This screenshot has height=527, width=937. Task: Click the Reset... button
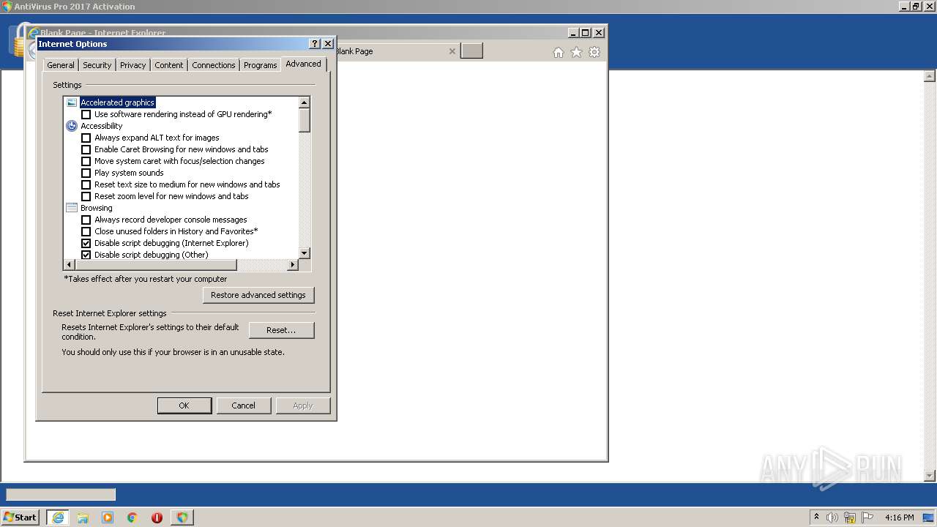click(x=281, y=330)
